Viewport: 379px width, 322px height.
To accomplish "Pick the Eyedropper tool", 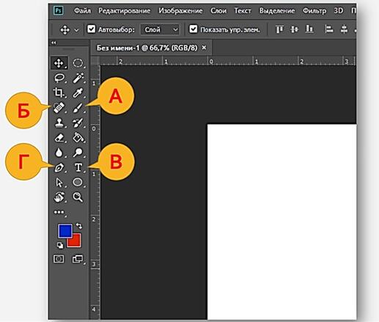I will (78, 93).
